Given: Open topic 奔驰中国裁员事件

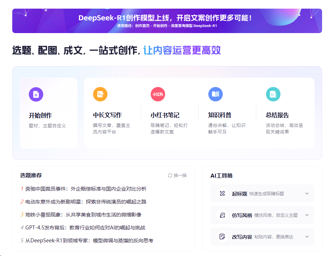Looking at the screenshot, I should coord(86,189).
